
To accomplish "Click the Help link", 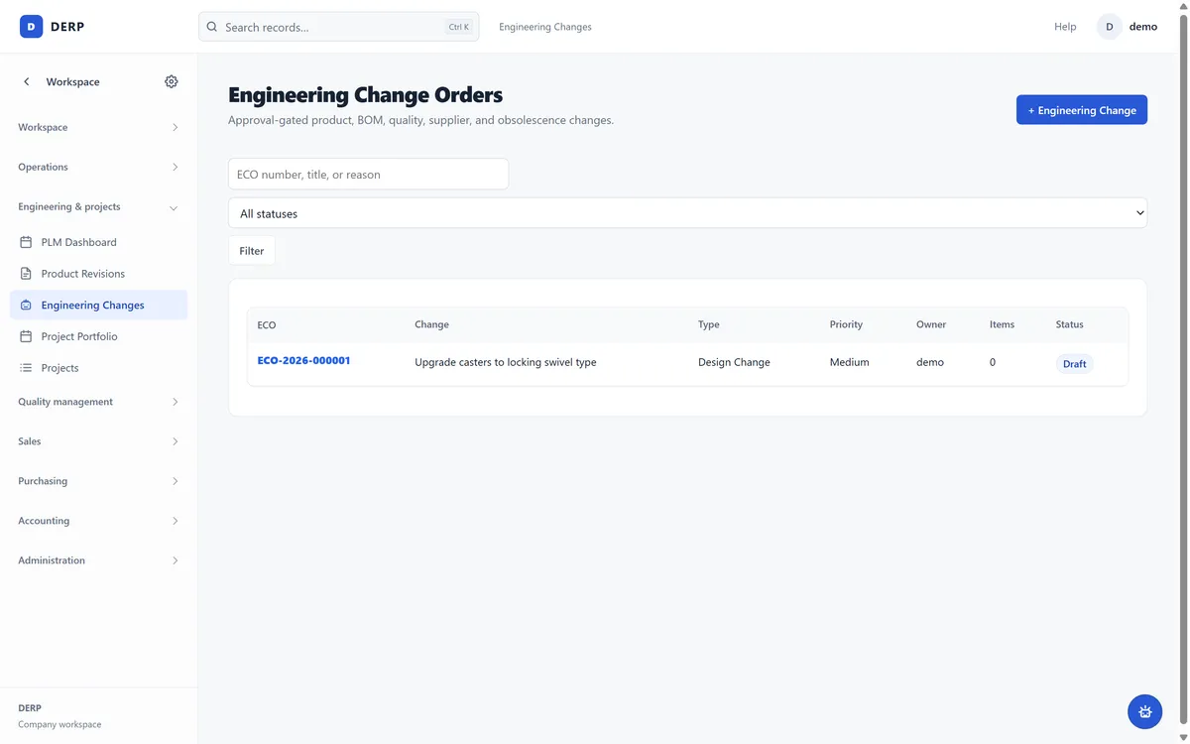I will point(1065,27).
